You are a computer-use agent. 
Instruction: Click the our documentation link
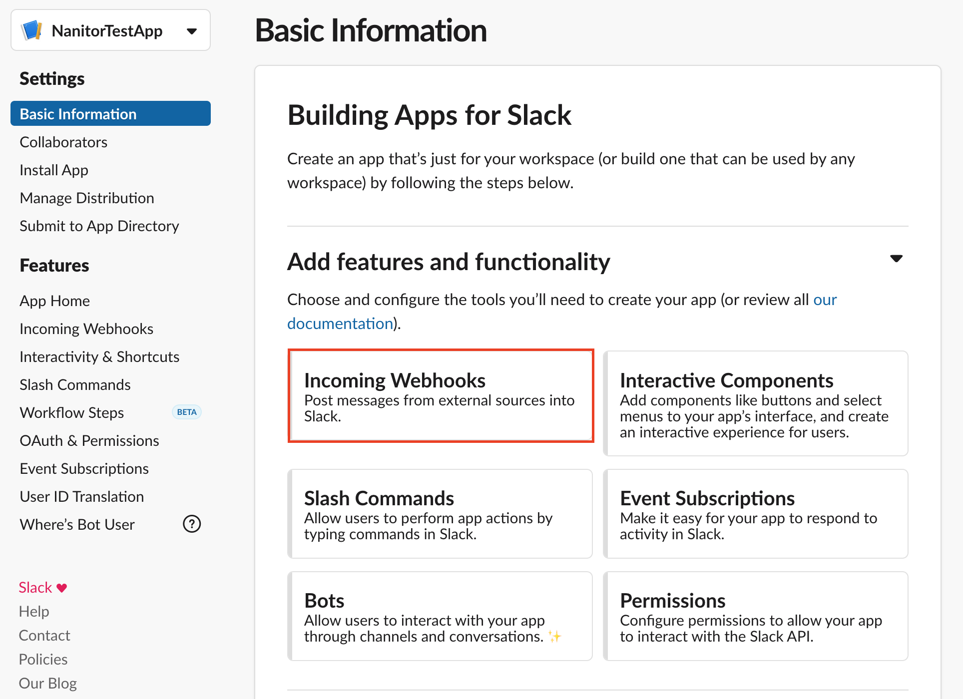coord(340,324)
